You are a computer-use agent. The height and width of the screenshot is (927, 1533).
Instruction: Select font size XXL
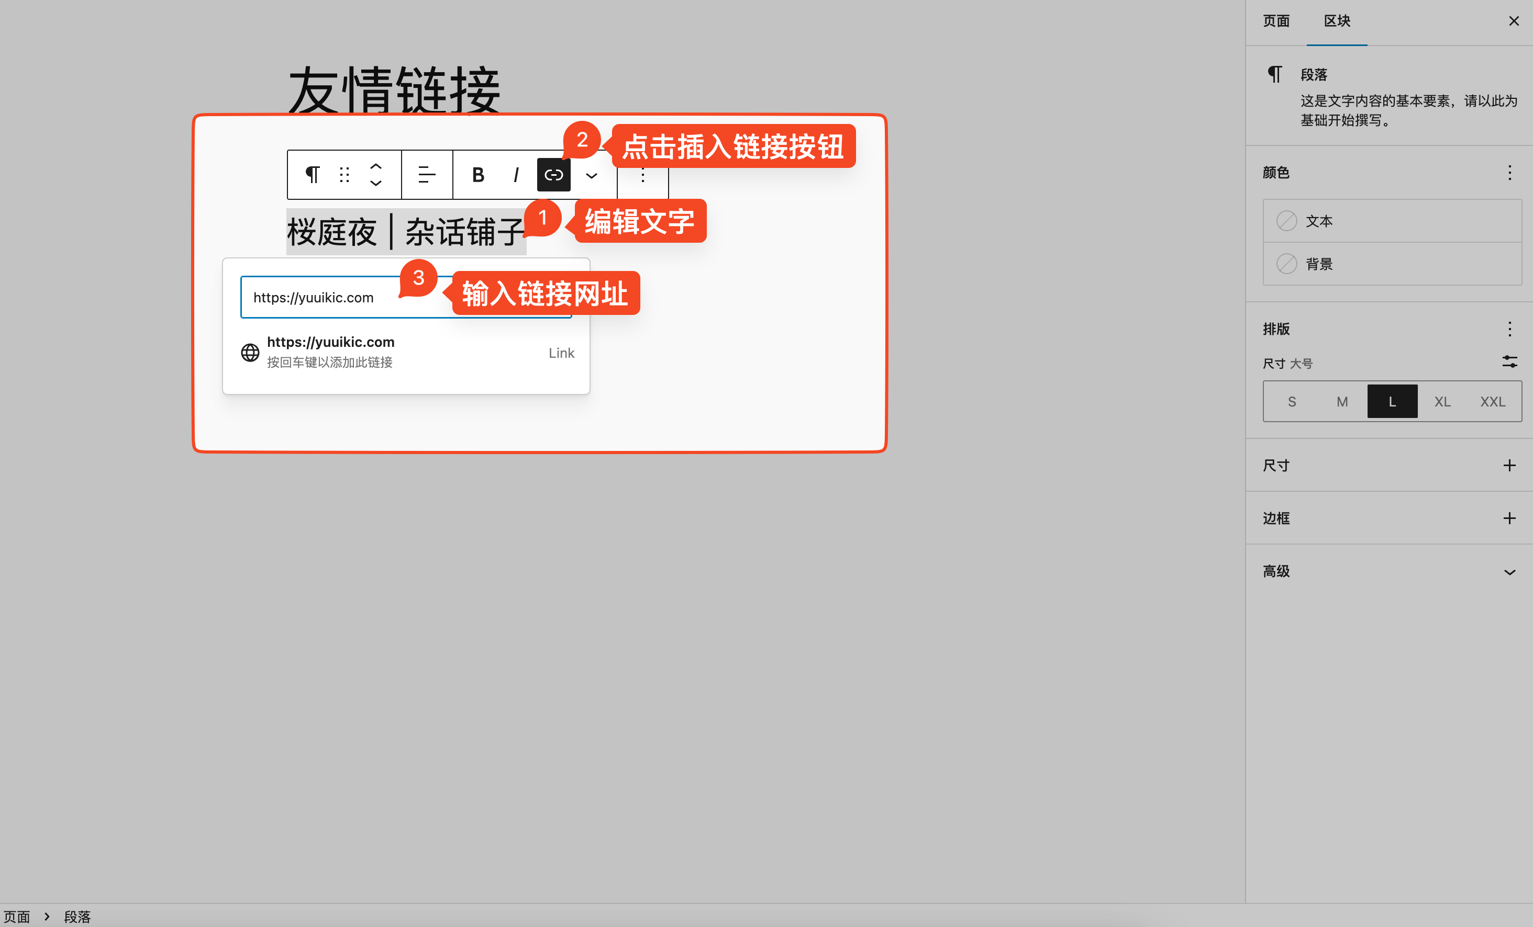tap(1493, 402)
